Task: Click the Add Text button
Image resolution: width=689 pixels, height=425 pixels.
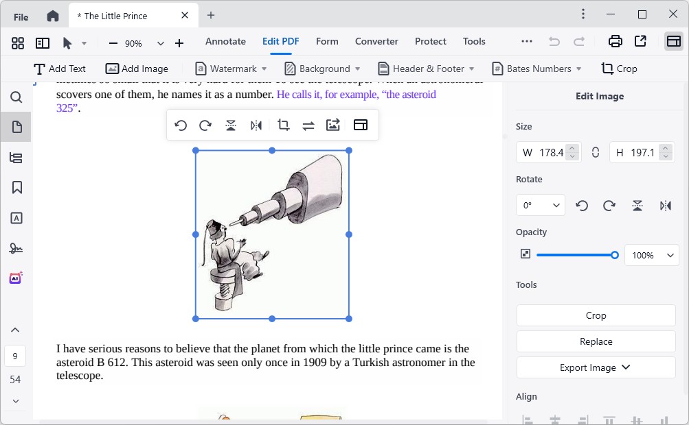Action: coord(60,69)
